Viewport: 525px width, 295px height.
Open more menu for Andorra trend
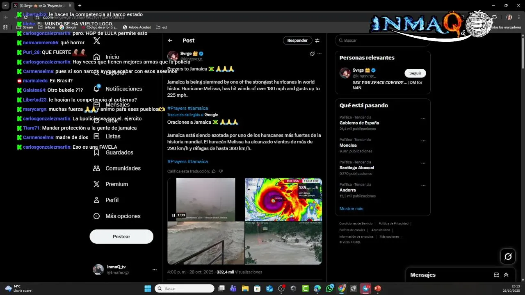pos(423,186)
